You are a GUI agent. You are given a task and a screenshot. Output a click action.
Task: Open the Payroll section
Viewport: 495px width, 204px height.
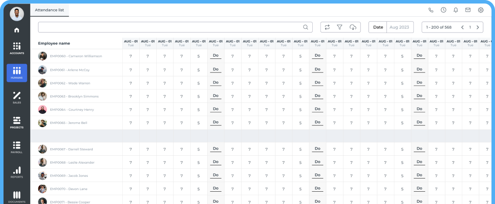17,147
